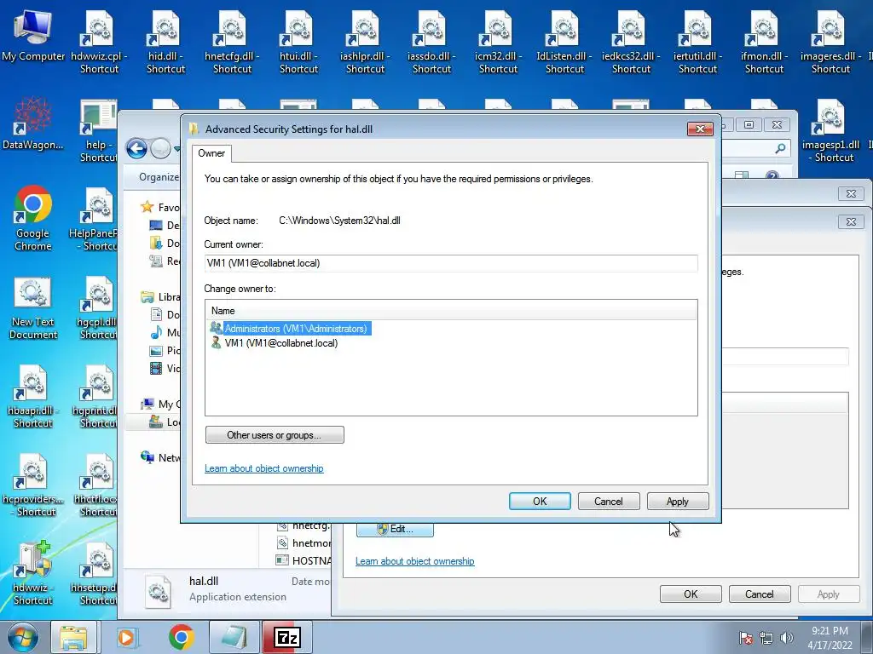Screen dimensions: 873x654
Task: Open Learn about object ownership link in dialog
Action: [x=264, y=468]
